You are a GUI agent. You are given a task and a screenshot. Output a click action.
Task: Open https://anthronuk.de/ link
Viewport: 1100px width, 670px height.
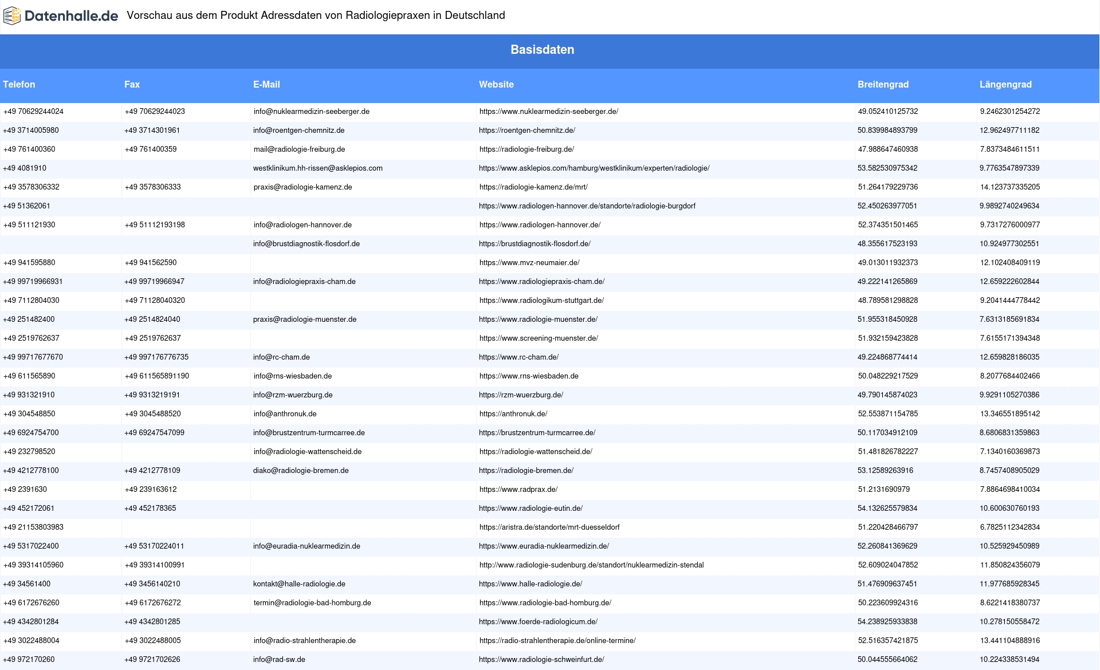click(513, 414)
